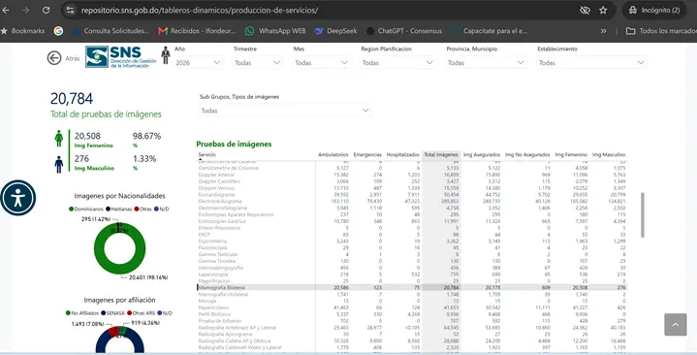The width and height of the screenshot is (697, 355).
Task: Sort by Img Femenino column header
Action: coord(571,155)
